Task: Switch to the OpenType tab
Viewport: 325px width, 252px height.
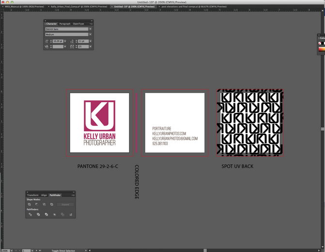Action: point(78,24)
